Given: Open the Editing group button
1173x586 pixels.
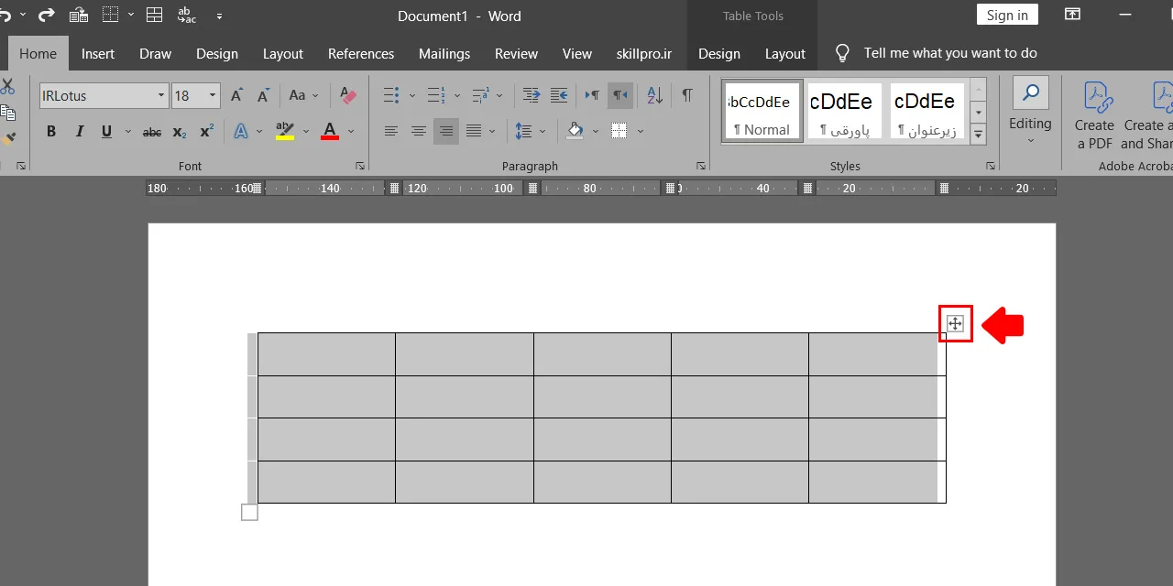Looking at the screenshot, I should point(1030,114).
